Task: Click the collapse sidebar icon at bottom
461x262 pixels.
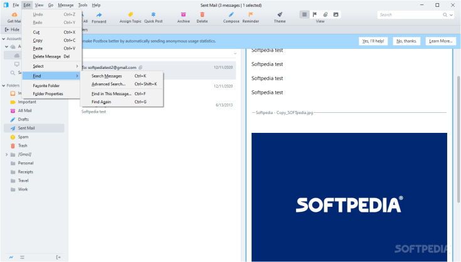Action: (58, 257)
